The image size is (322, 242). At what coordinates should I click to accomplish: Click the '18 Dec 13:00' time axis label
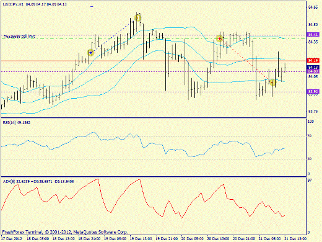click(64, 239)
